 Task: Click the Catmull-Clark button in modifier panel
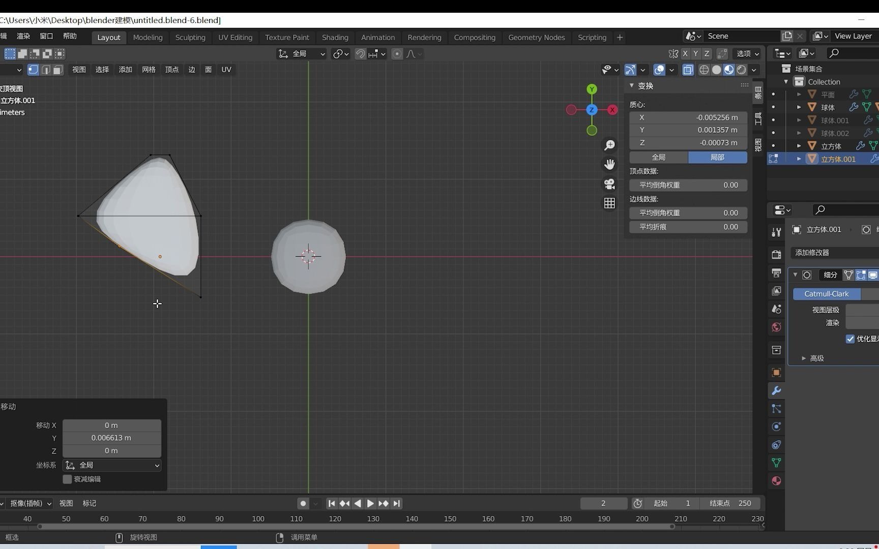point(826,294)
